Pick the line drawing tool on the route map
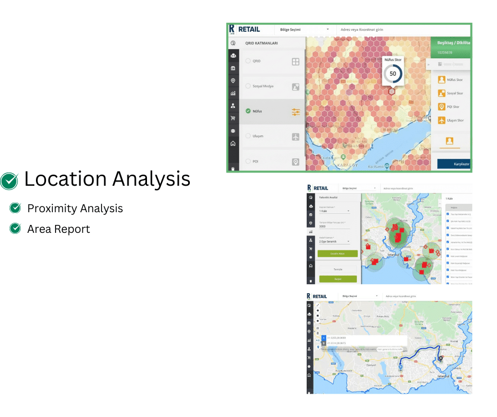Image resolution: width=497 pixels, height=417 pixels. pyautogui.click(x=318, y=305)
